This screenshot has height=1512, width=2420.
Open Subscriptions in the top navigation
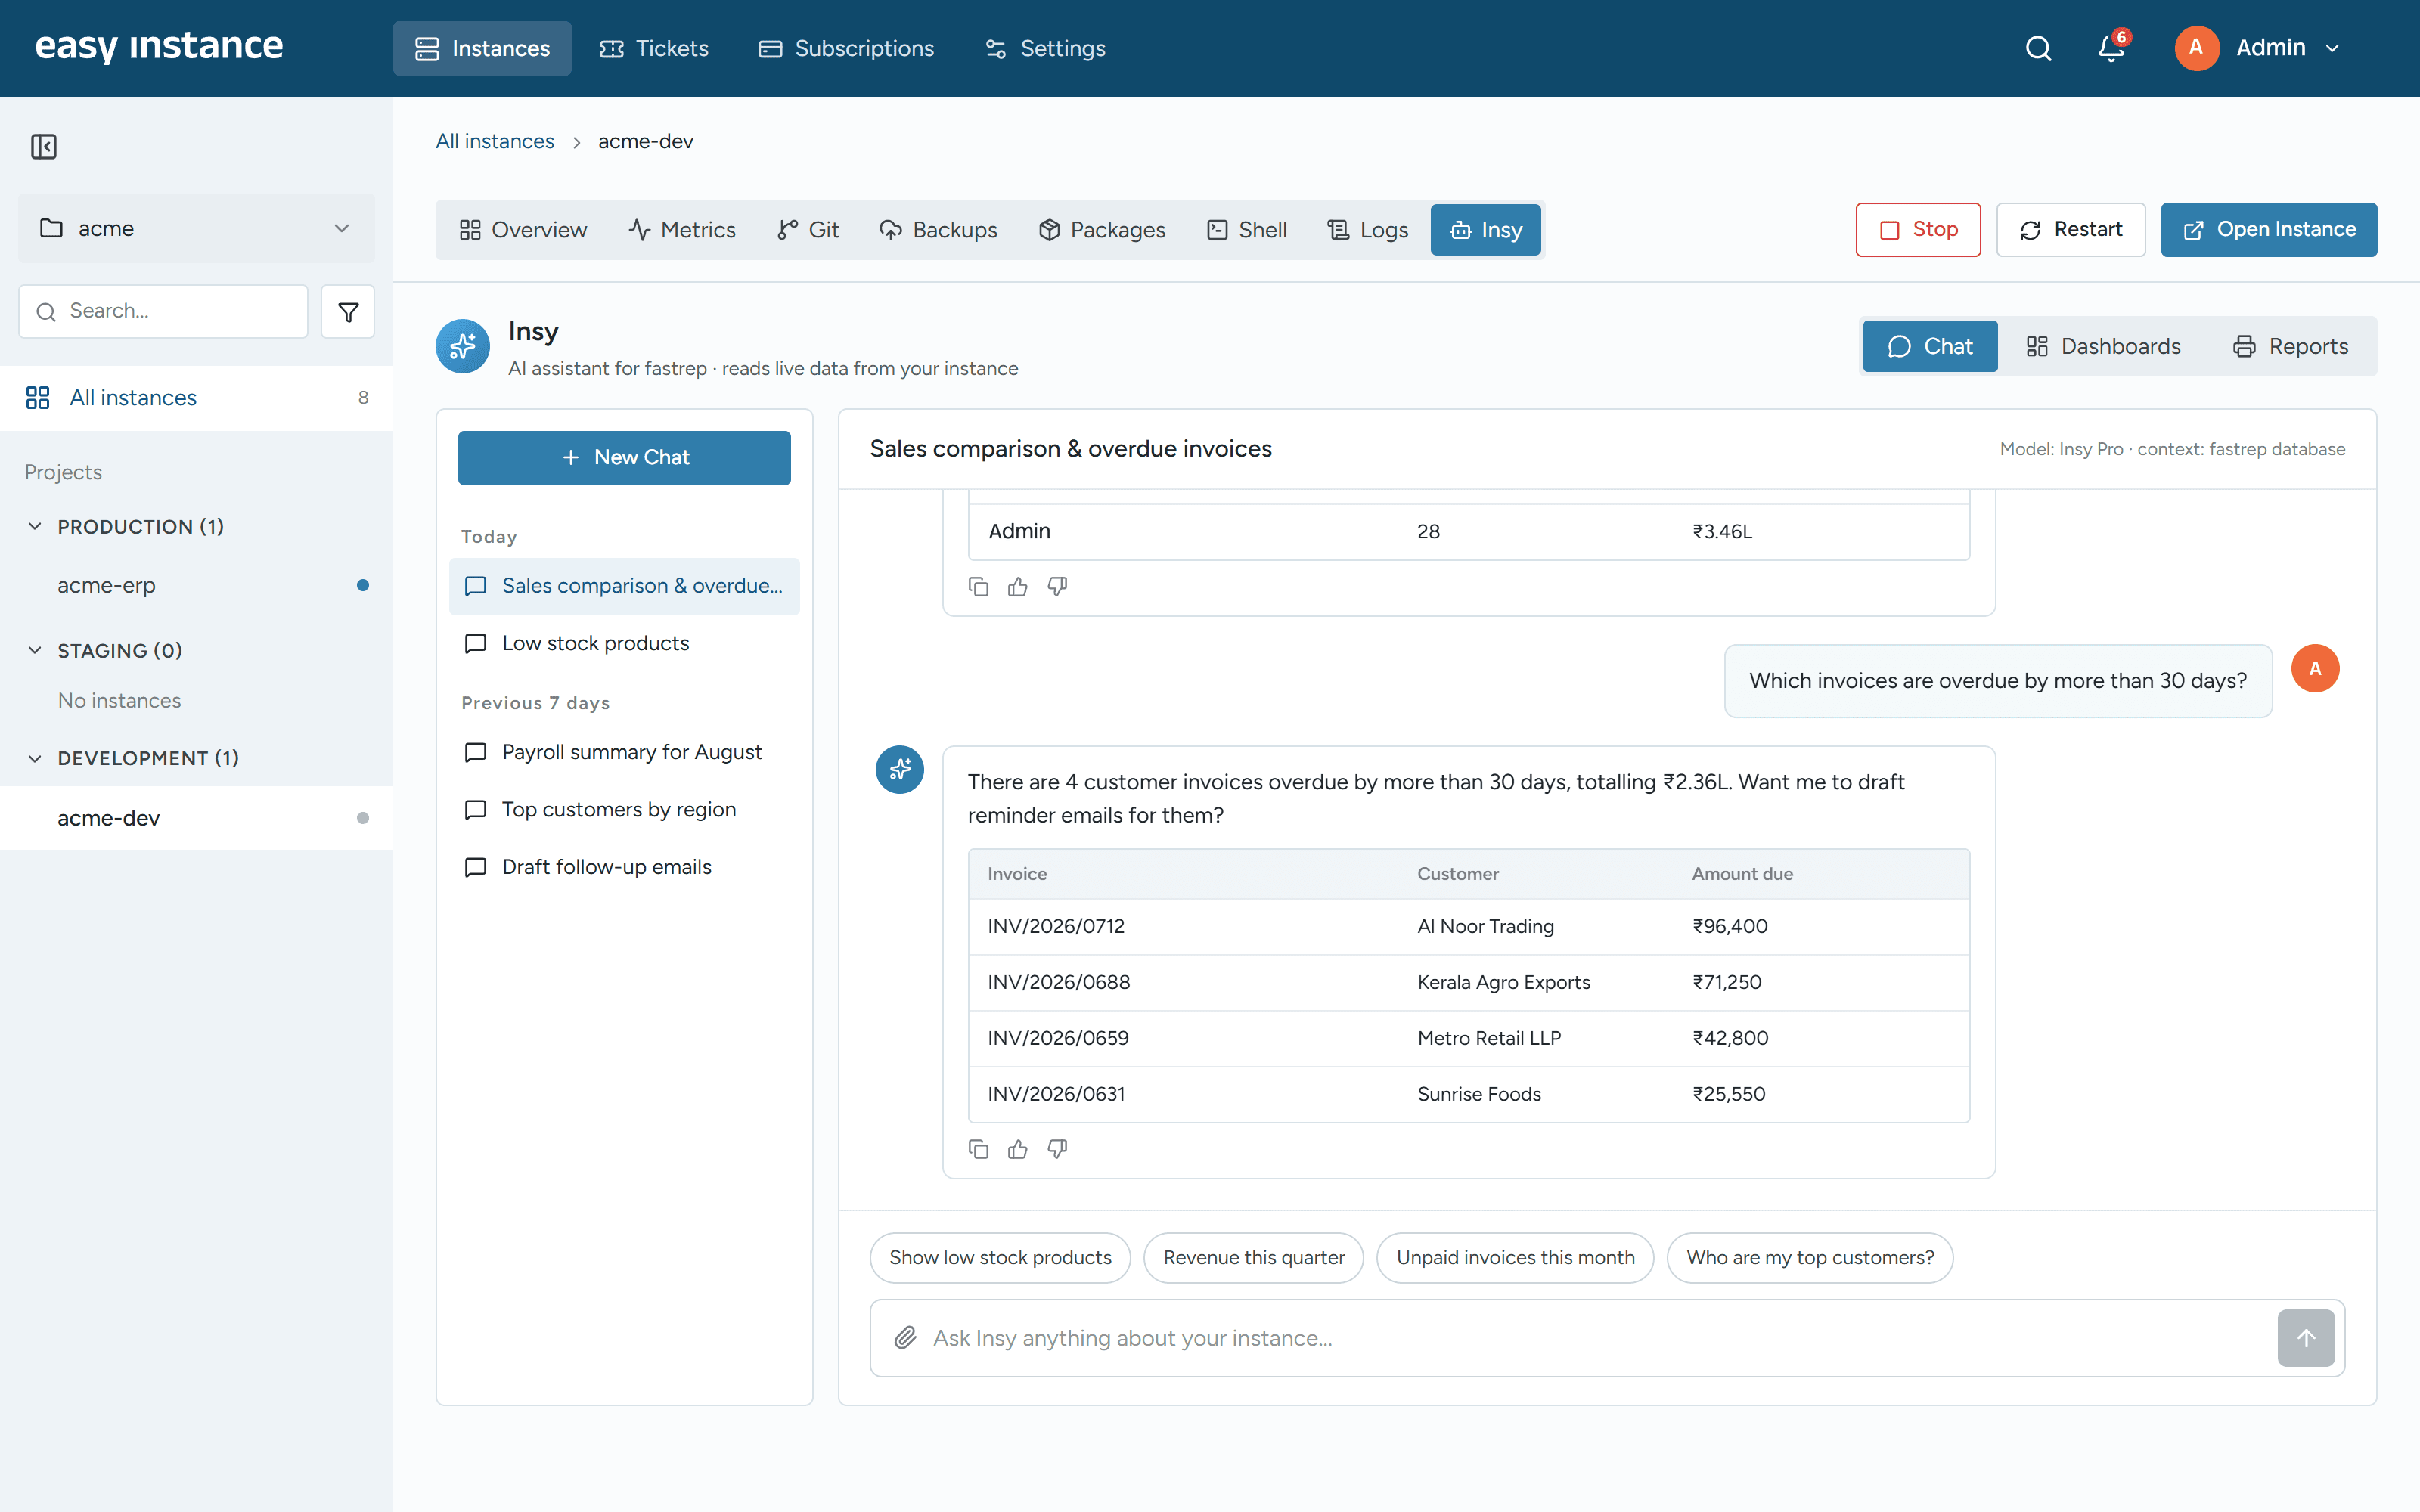tap(846, 48)
